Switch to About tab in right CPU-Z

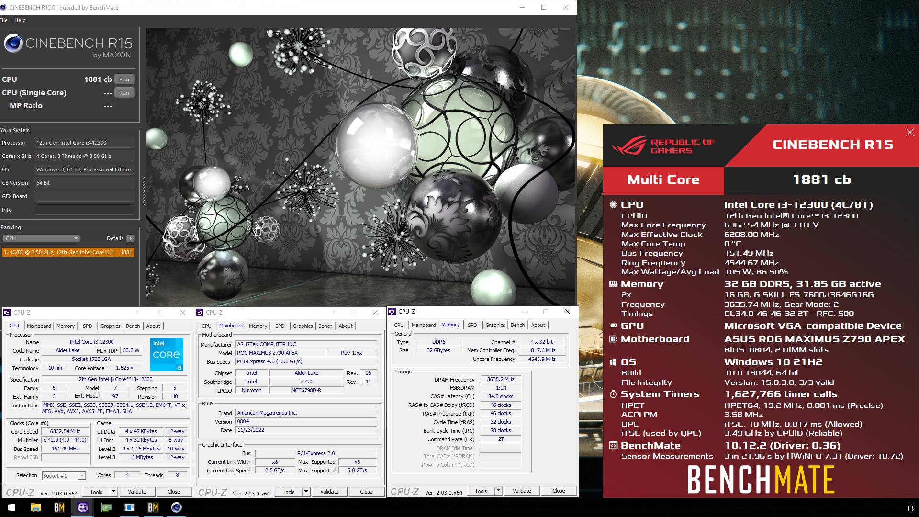[538, 325]
